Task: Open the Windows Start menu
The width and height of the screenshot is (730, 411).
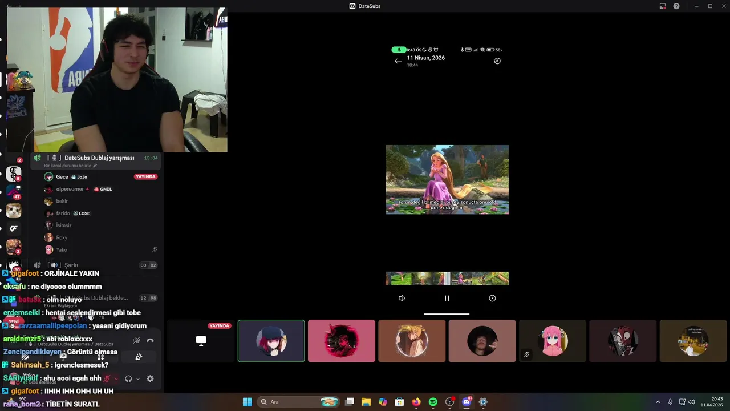Action: pos(247,402)
